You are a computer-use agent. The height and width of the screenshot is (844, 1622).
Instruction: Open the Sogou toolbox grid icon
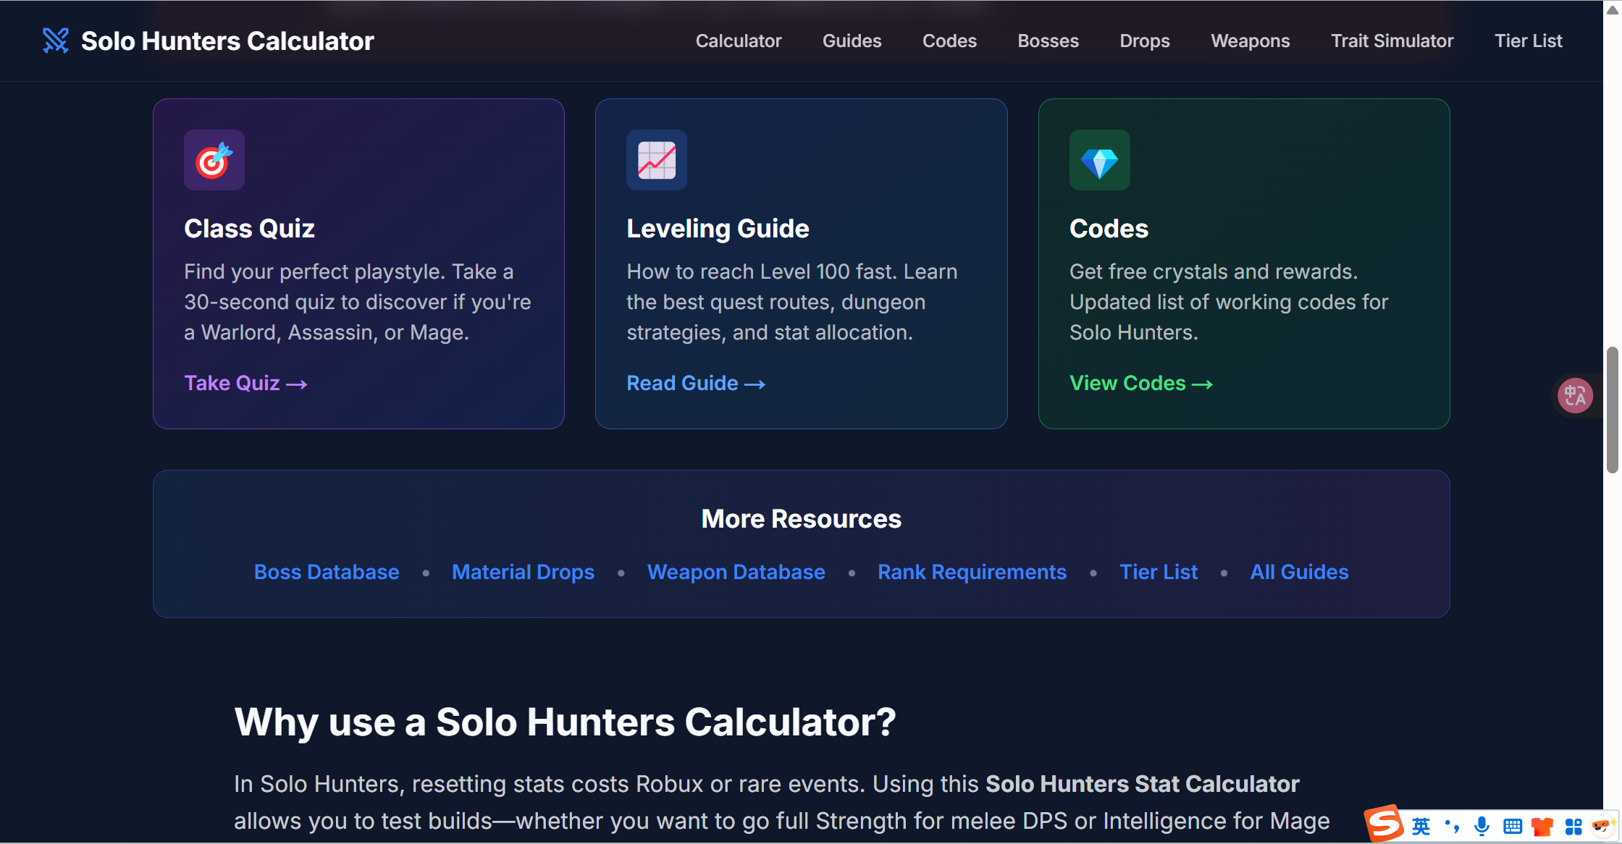point(1574,825)
